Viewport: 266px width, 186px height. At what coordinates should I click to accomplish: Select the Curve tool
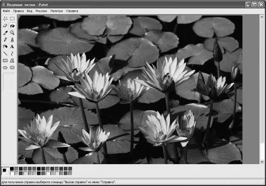12,54
